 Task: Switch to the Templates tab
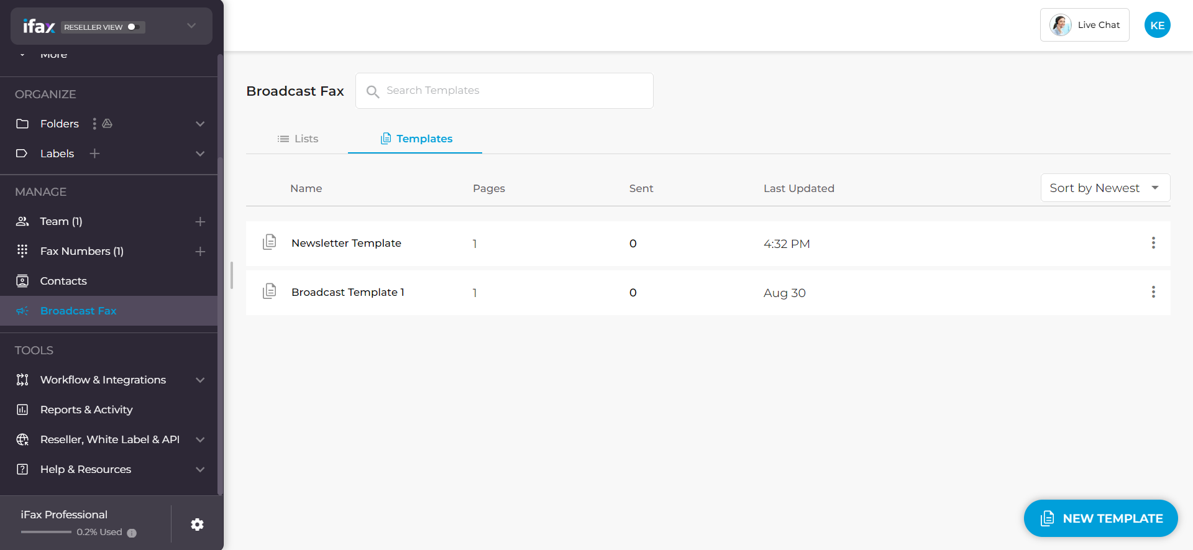416,139
